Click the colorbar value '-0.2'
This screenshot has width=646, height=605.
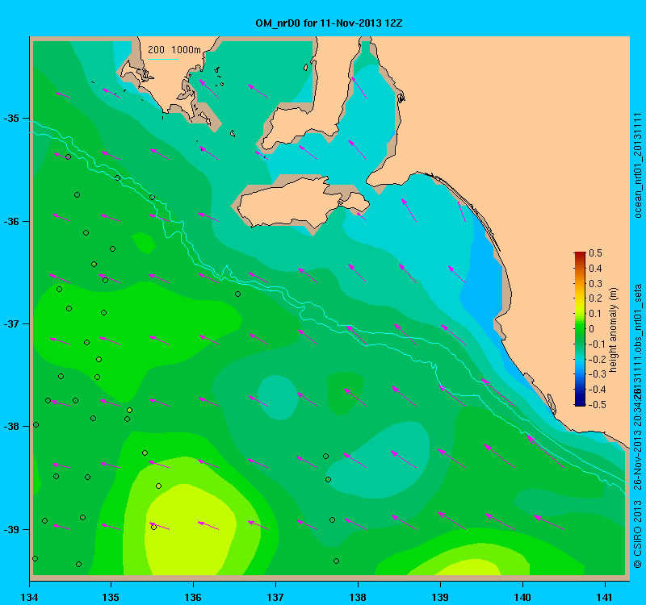coord(597,359)
